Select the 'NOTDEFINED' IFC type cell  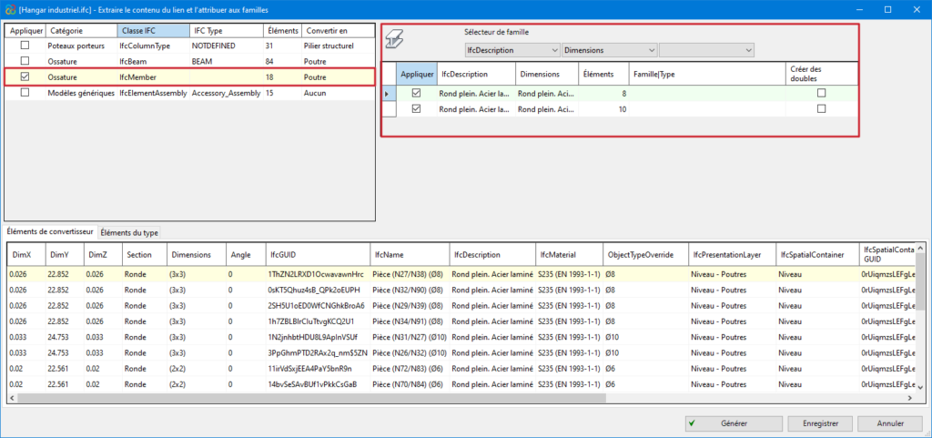(x=226, y=46)
